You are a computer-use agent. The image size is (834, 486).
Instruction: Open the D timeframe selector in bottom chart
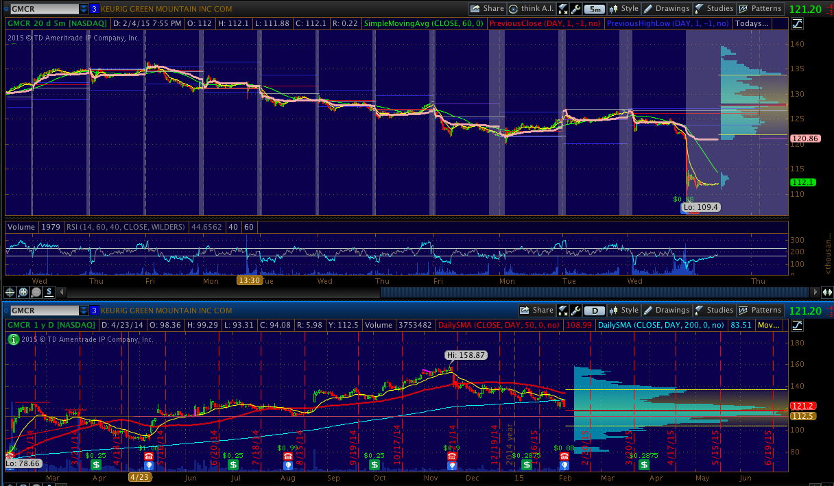tap(595, 311)
